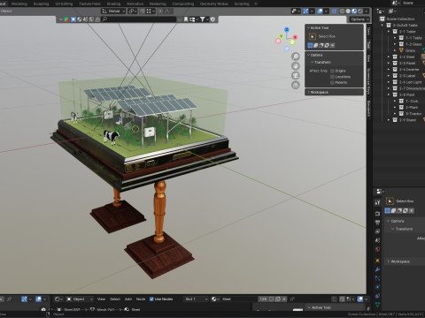
Task: Switch to the UV Editing workspace tab
Action: tap(64, 4)
